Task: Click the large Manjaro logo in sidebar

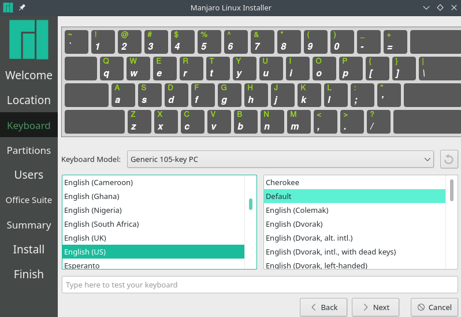Action: click(29, 40)
